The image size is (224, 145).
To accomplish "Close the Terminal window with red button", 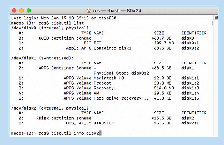I will coord(15,10).
